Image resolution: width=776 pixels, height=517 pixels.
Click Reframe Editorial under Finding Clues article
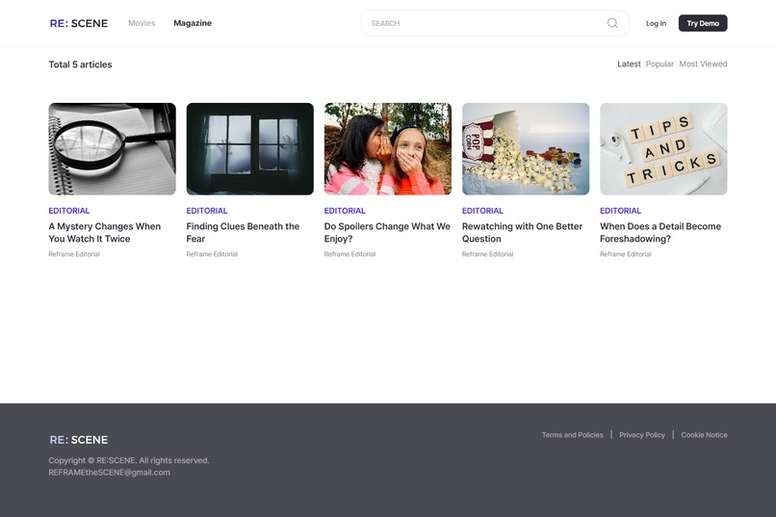click(x=212, y=254)
